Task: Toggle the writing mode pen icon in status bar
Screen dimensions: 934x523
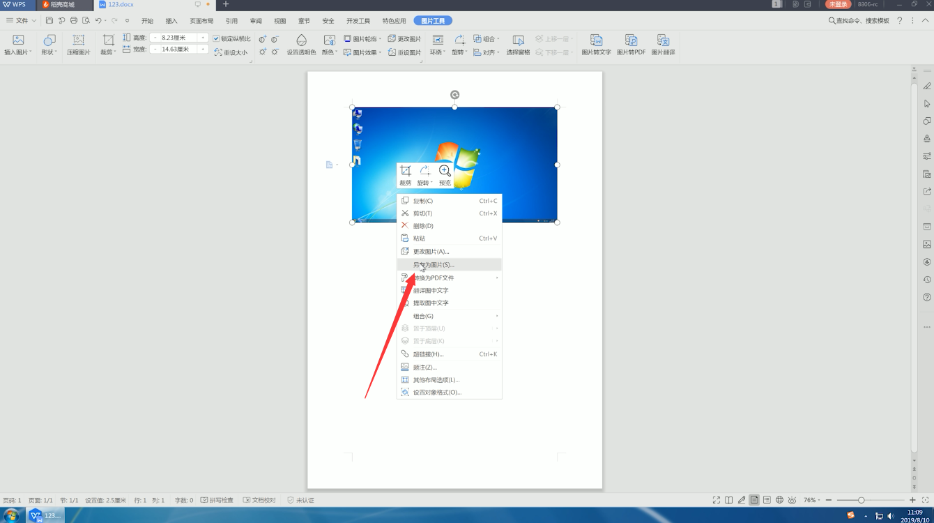Action: [742, 500]
